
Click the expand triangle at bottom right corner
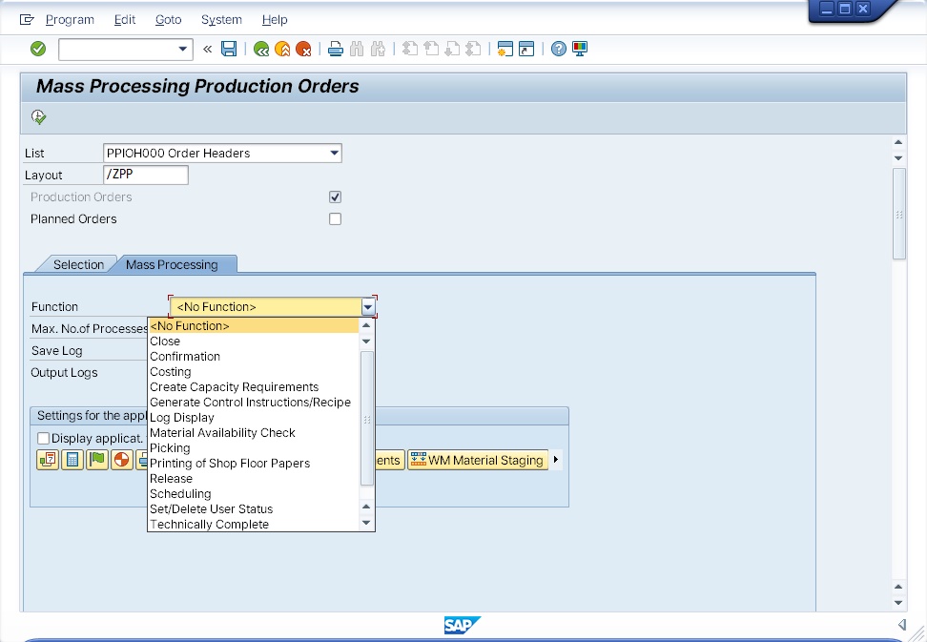901,624
